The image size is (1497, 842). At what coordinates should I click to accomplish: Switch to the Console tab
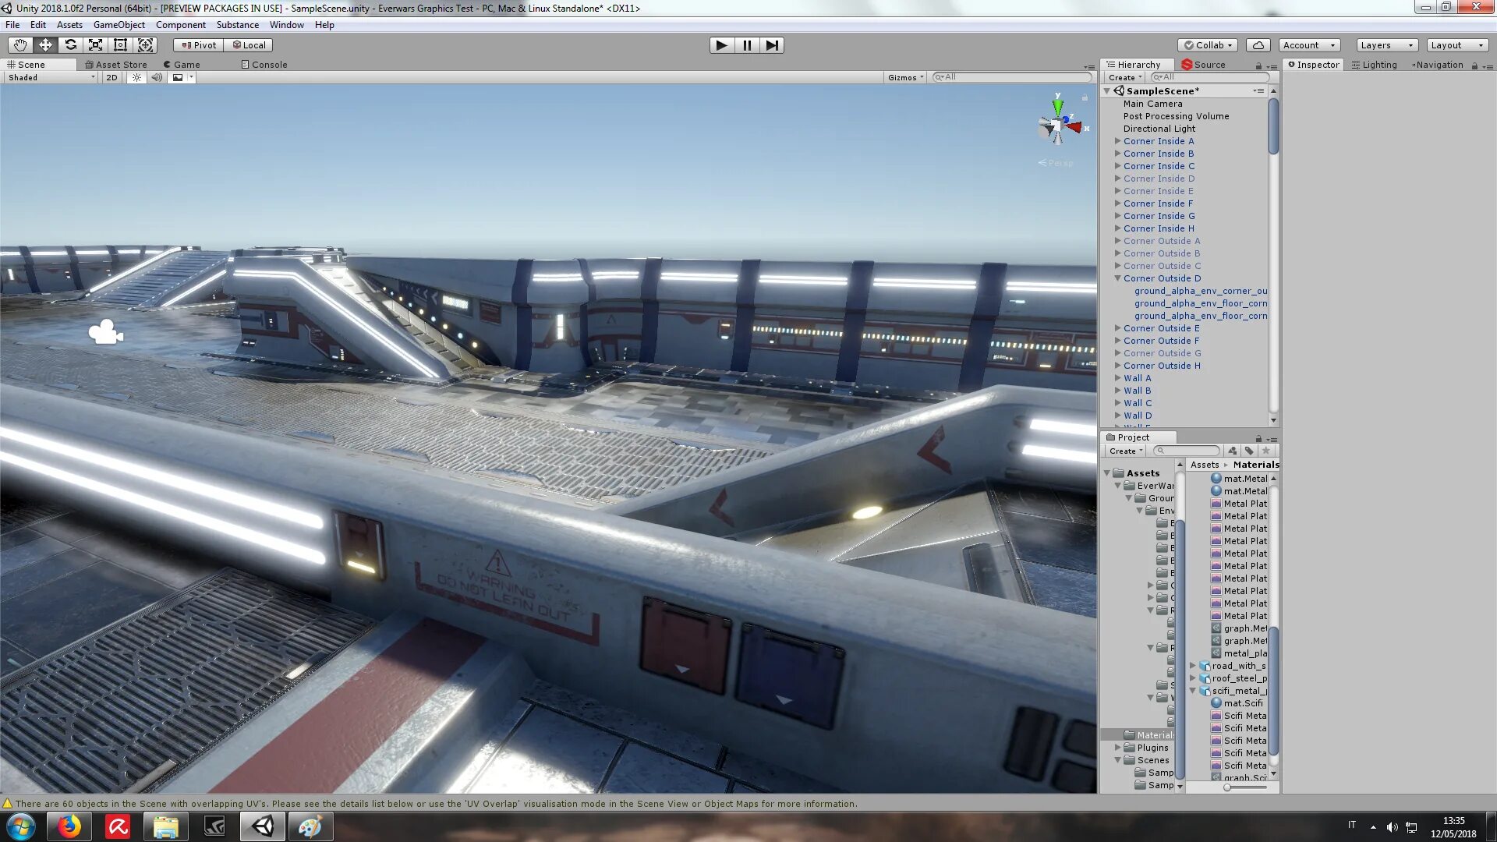[264, 65]
